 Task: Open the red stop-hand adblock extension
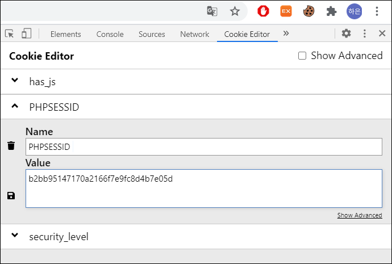(263, 11)
